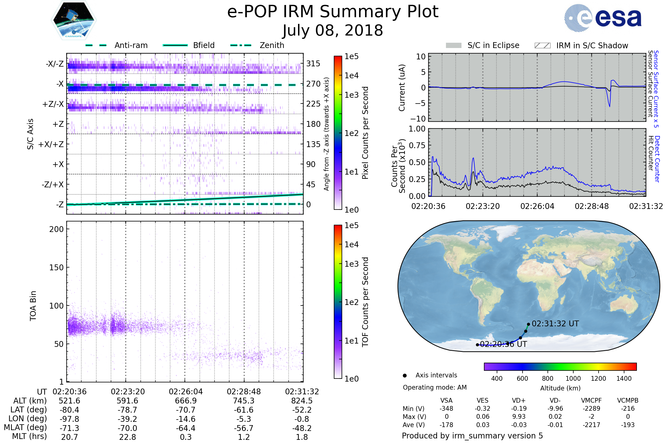The height and width of the screenshot is (444, 666).
Task: Click the Pixel Counts per Second colorbar
Action: coord(338,133)
